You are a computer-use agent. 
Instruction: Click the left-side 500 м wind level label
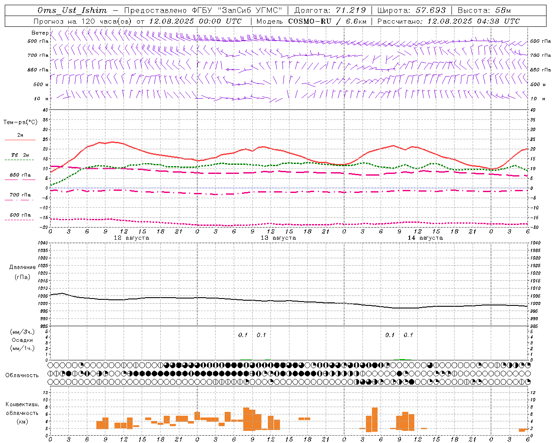tap(41, 84)
